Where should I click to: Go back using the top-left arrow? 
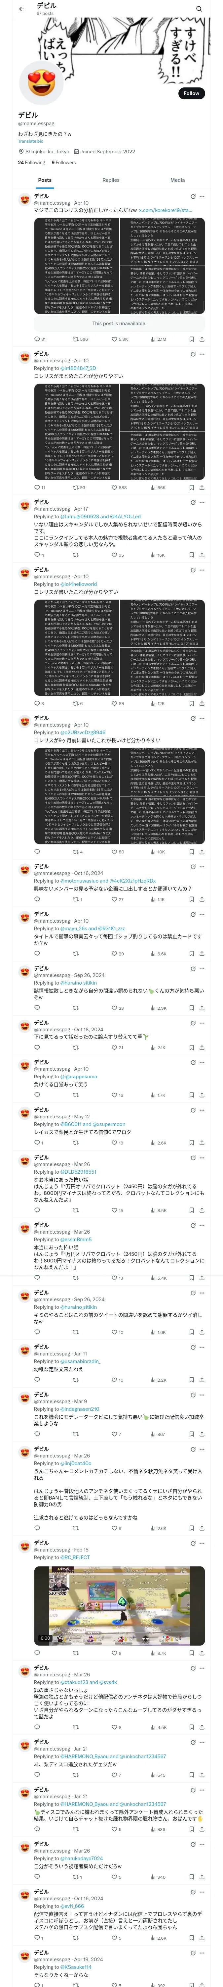[x=21, y=9]
